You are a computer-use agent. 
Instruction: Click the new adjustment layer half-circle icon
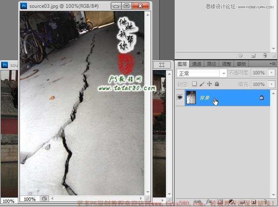[x=231, y=202]
